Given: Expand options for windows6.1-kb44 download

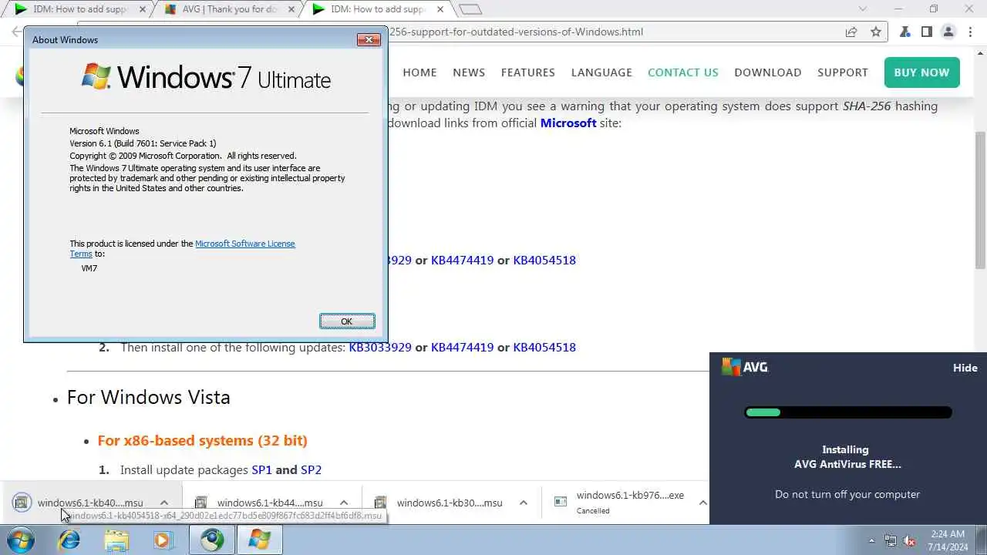Looking at the screenshot, I should pyautogui.click(x=344, y=503).
